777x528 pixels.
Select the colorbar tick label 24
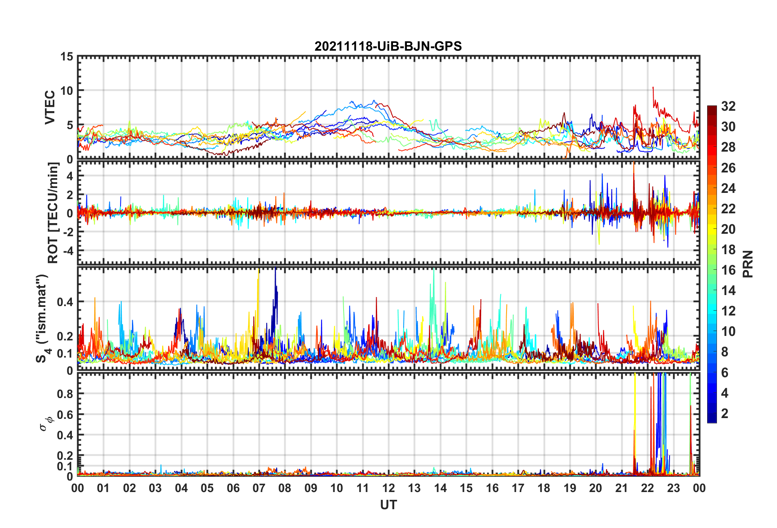[x=728, y=188]
